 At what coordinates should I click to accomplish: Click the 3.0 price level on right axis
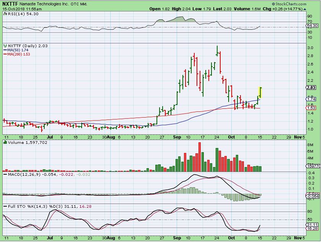coord(311,48)
